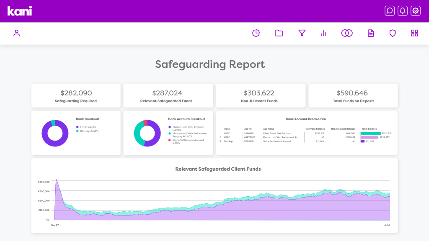Toggle Stripe Settlement Account legend entry
Screen dimensions: 429x241
tap(188, 141)
